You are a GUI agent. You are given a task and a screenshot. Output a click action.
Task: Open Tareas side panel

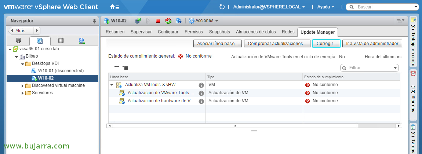[x=413, y=138]
